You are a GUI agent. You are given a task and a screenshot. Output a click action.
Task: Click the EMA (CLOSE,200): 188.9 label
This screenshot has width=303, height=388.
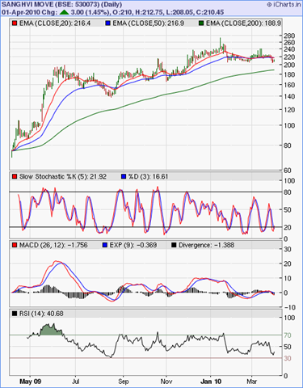click(243, 23)
